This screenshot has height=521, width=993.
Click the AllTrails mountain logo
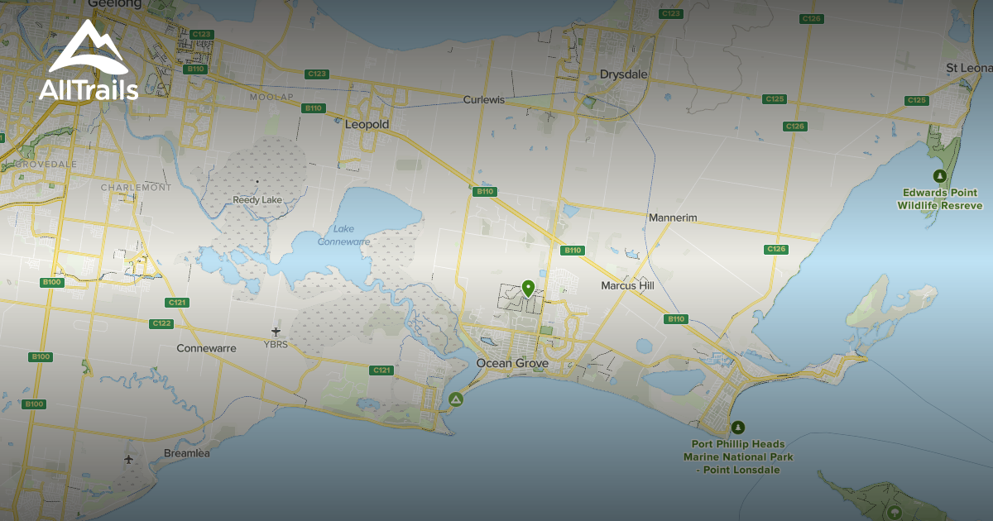point(88,51)
